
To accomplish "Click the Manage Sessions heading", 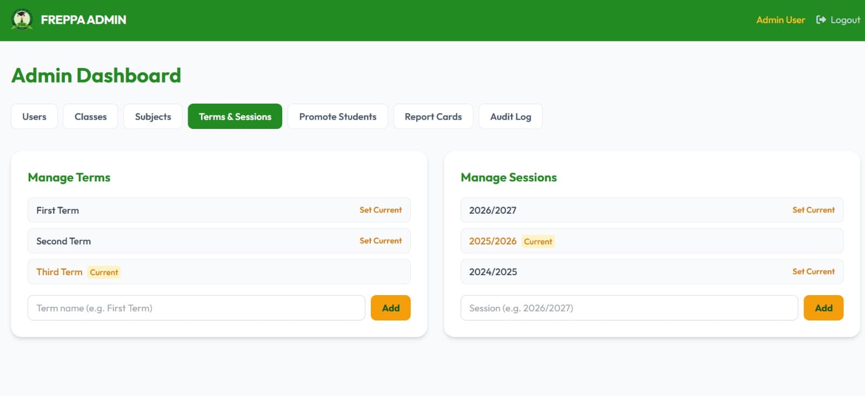I will [509, 177].
